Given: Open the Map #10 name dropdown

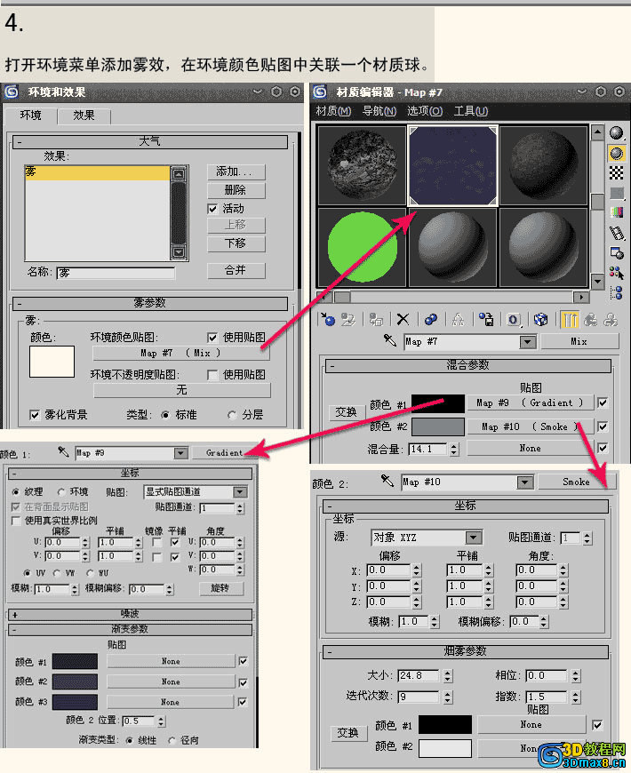Looking at the screenshot, I should pyautogui.click(x=525, y=482).
